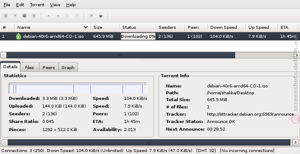Click the torrent list horizontal scrollbar thumb
The image size is (300, 154).
pos(121,55)
